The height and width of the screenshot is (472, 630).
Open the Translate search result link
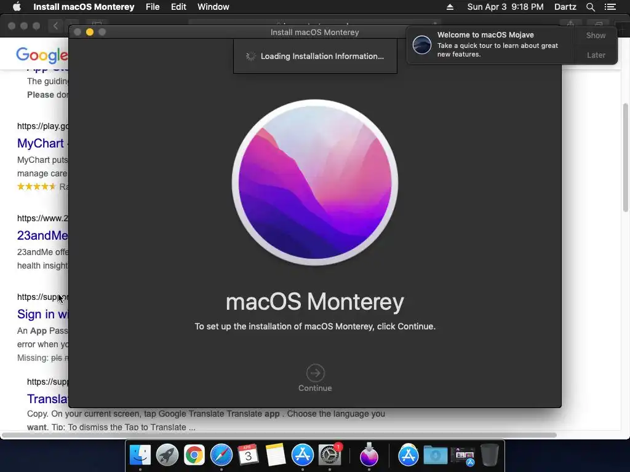pos(47,399)
